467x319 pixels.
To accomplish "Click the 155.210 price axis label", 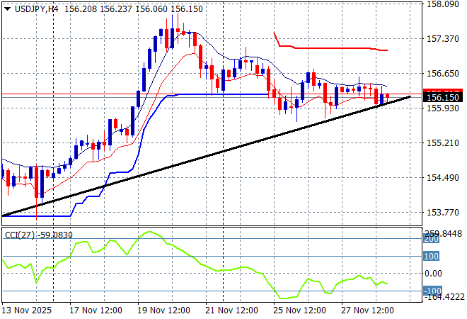I will 444,143.
